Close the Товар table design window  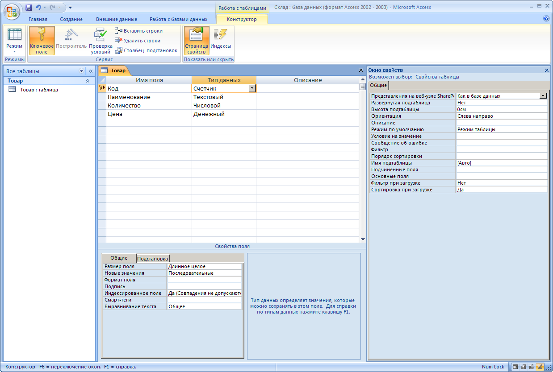pos(361,70)
